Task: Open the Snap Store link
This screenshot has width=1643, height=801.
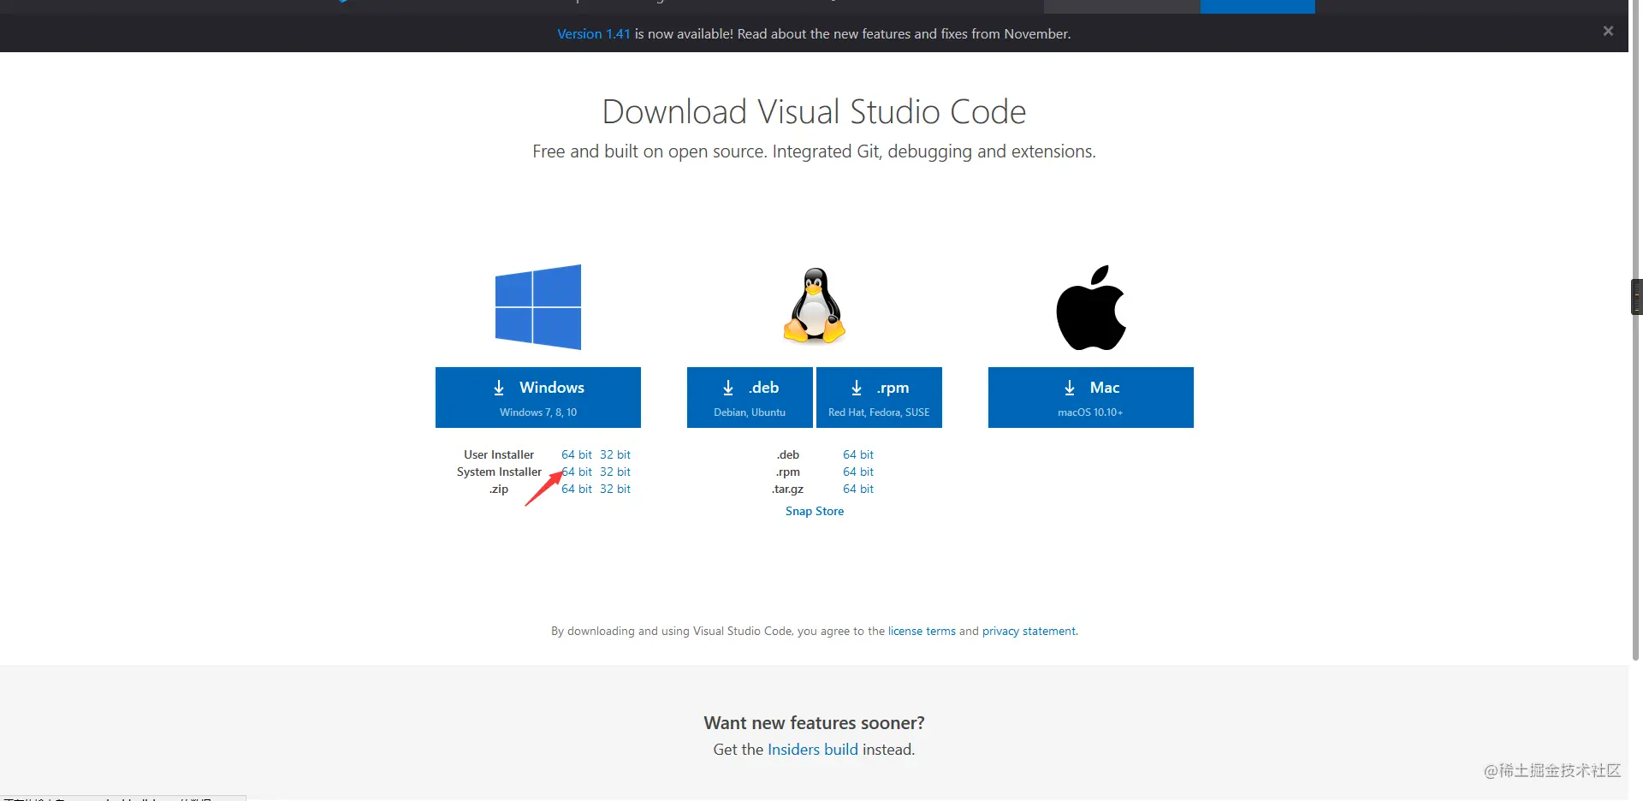Action: pyautogui.click(x=815, y=511)
